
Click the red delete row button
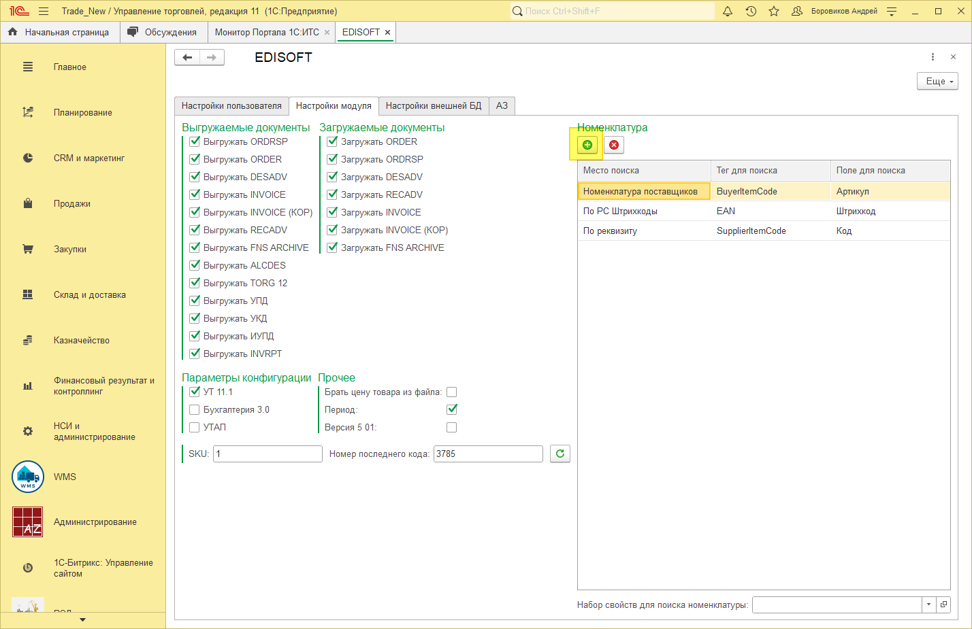[614, 145]
